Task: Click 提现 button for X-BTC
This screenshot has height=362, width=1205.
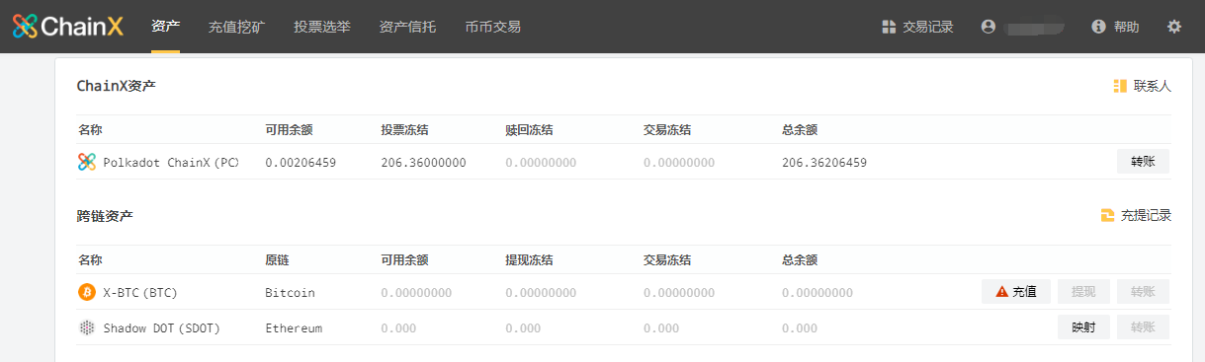Action: coord(1083,292)
